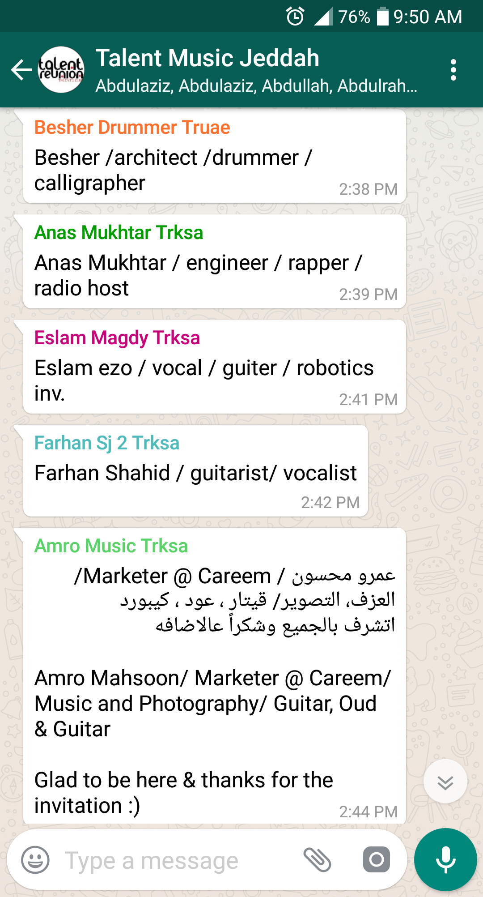Screen dimensions: 483x897
Task: Tap the green microphone voice button
Action: 445,860
